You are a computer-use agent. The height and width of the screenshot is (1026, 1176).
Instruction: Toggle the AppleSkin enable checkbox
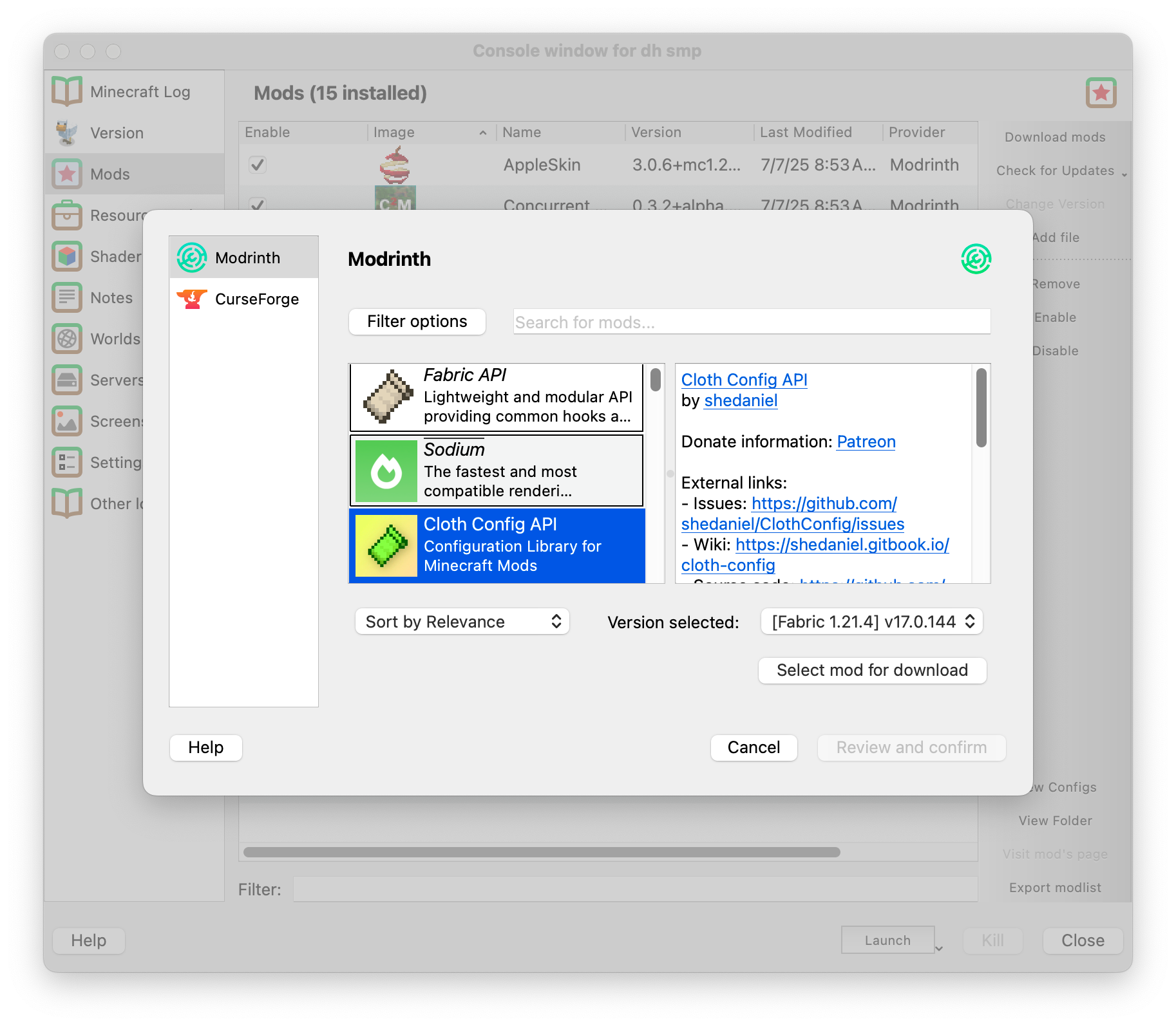tap(258, 165)
